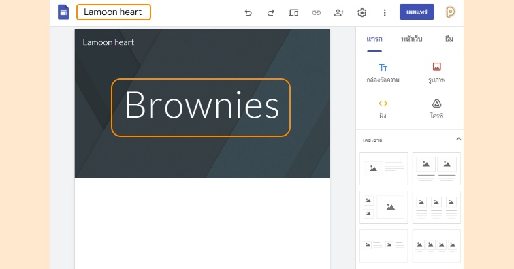514x269 pixels.
Task: Open the account profile avatar
Action: pos(451,12)
